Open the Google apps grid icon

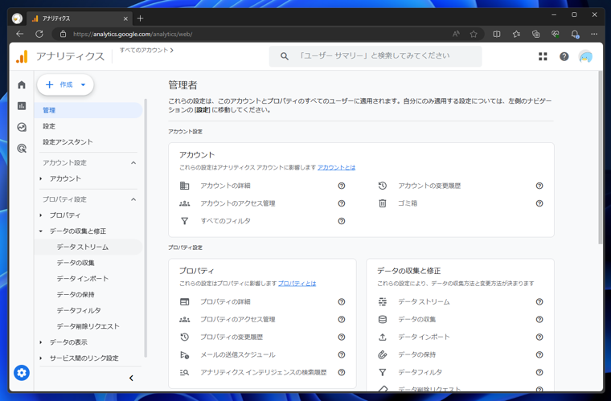coord(543,56)
